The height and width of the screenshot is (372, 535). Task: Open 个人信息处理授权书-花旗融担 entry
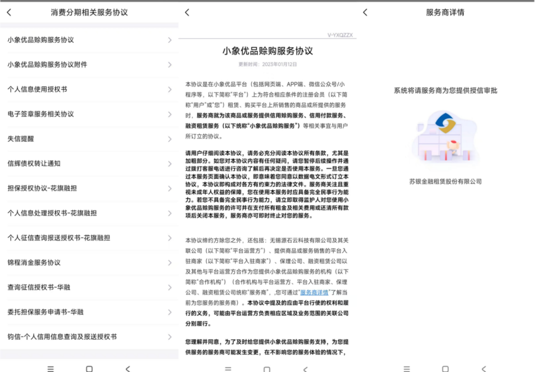coord(89,213)
